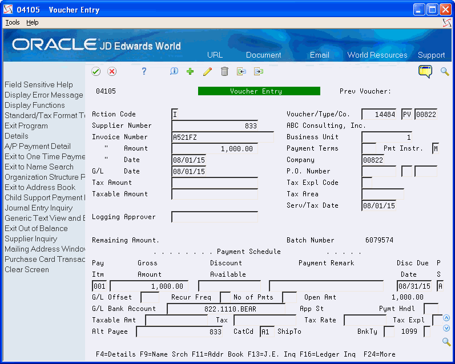Click the Payment Terms field
This screenshot has height=364, width=455.
click(x=369, y=148)
